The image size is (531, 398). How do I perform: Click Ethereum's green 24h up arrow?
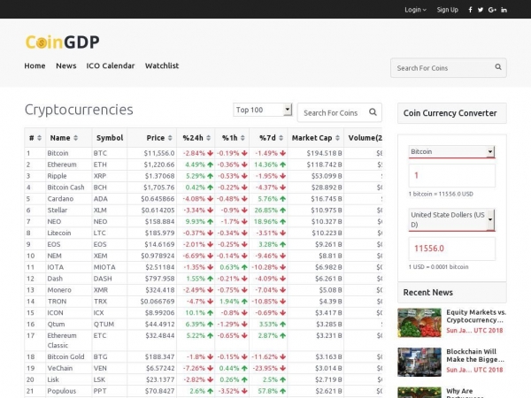tap(210, 165)
